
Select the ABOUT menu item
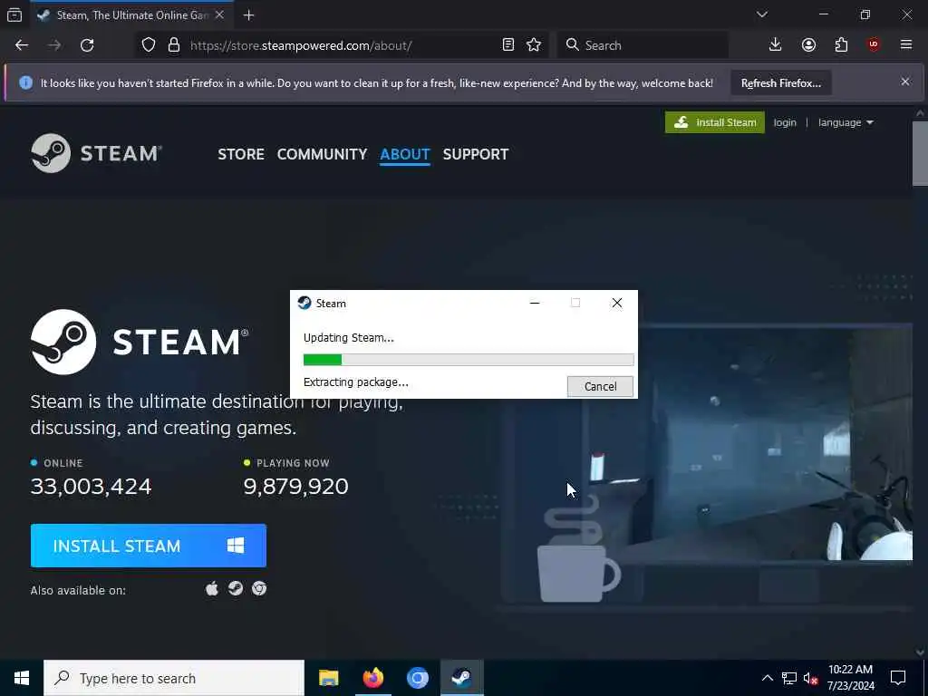click(405, 154)
